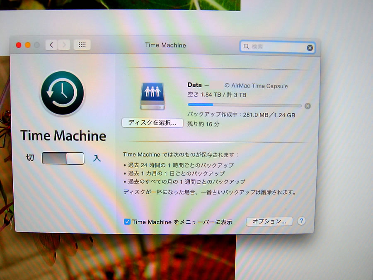
Task: Cancel backup with the progress X icon
Action: click(x=308, y=106)
